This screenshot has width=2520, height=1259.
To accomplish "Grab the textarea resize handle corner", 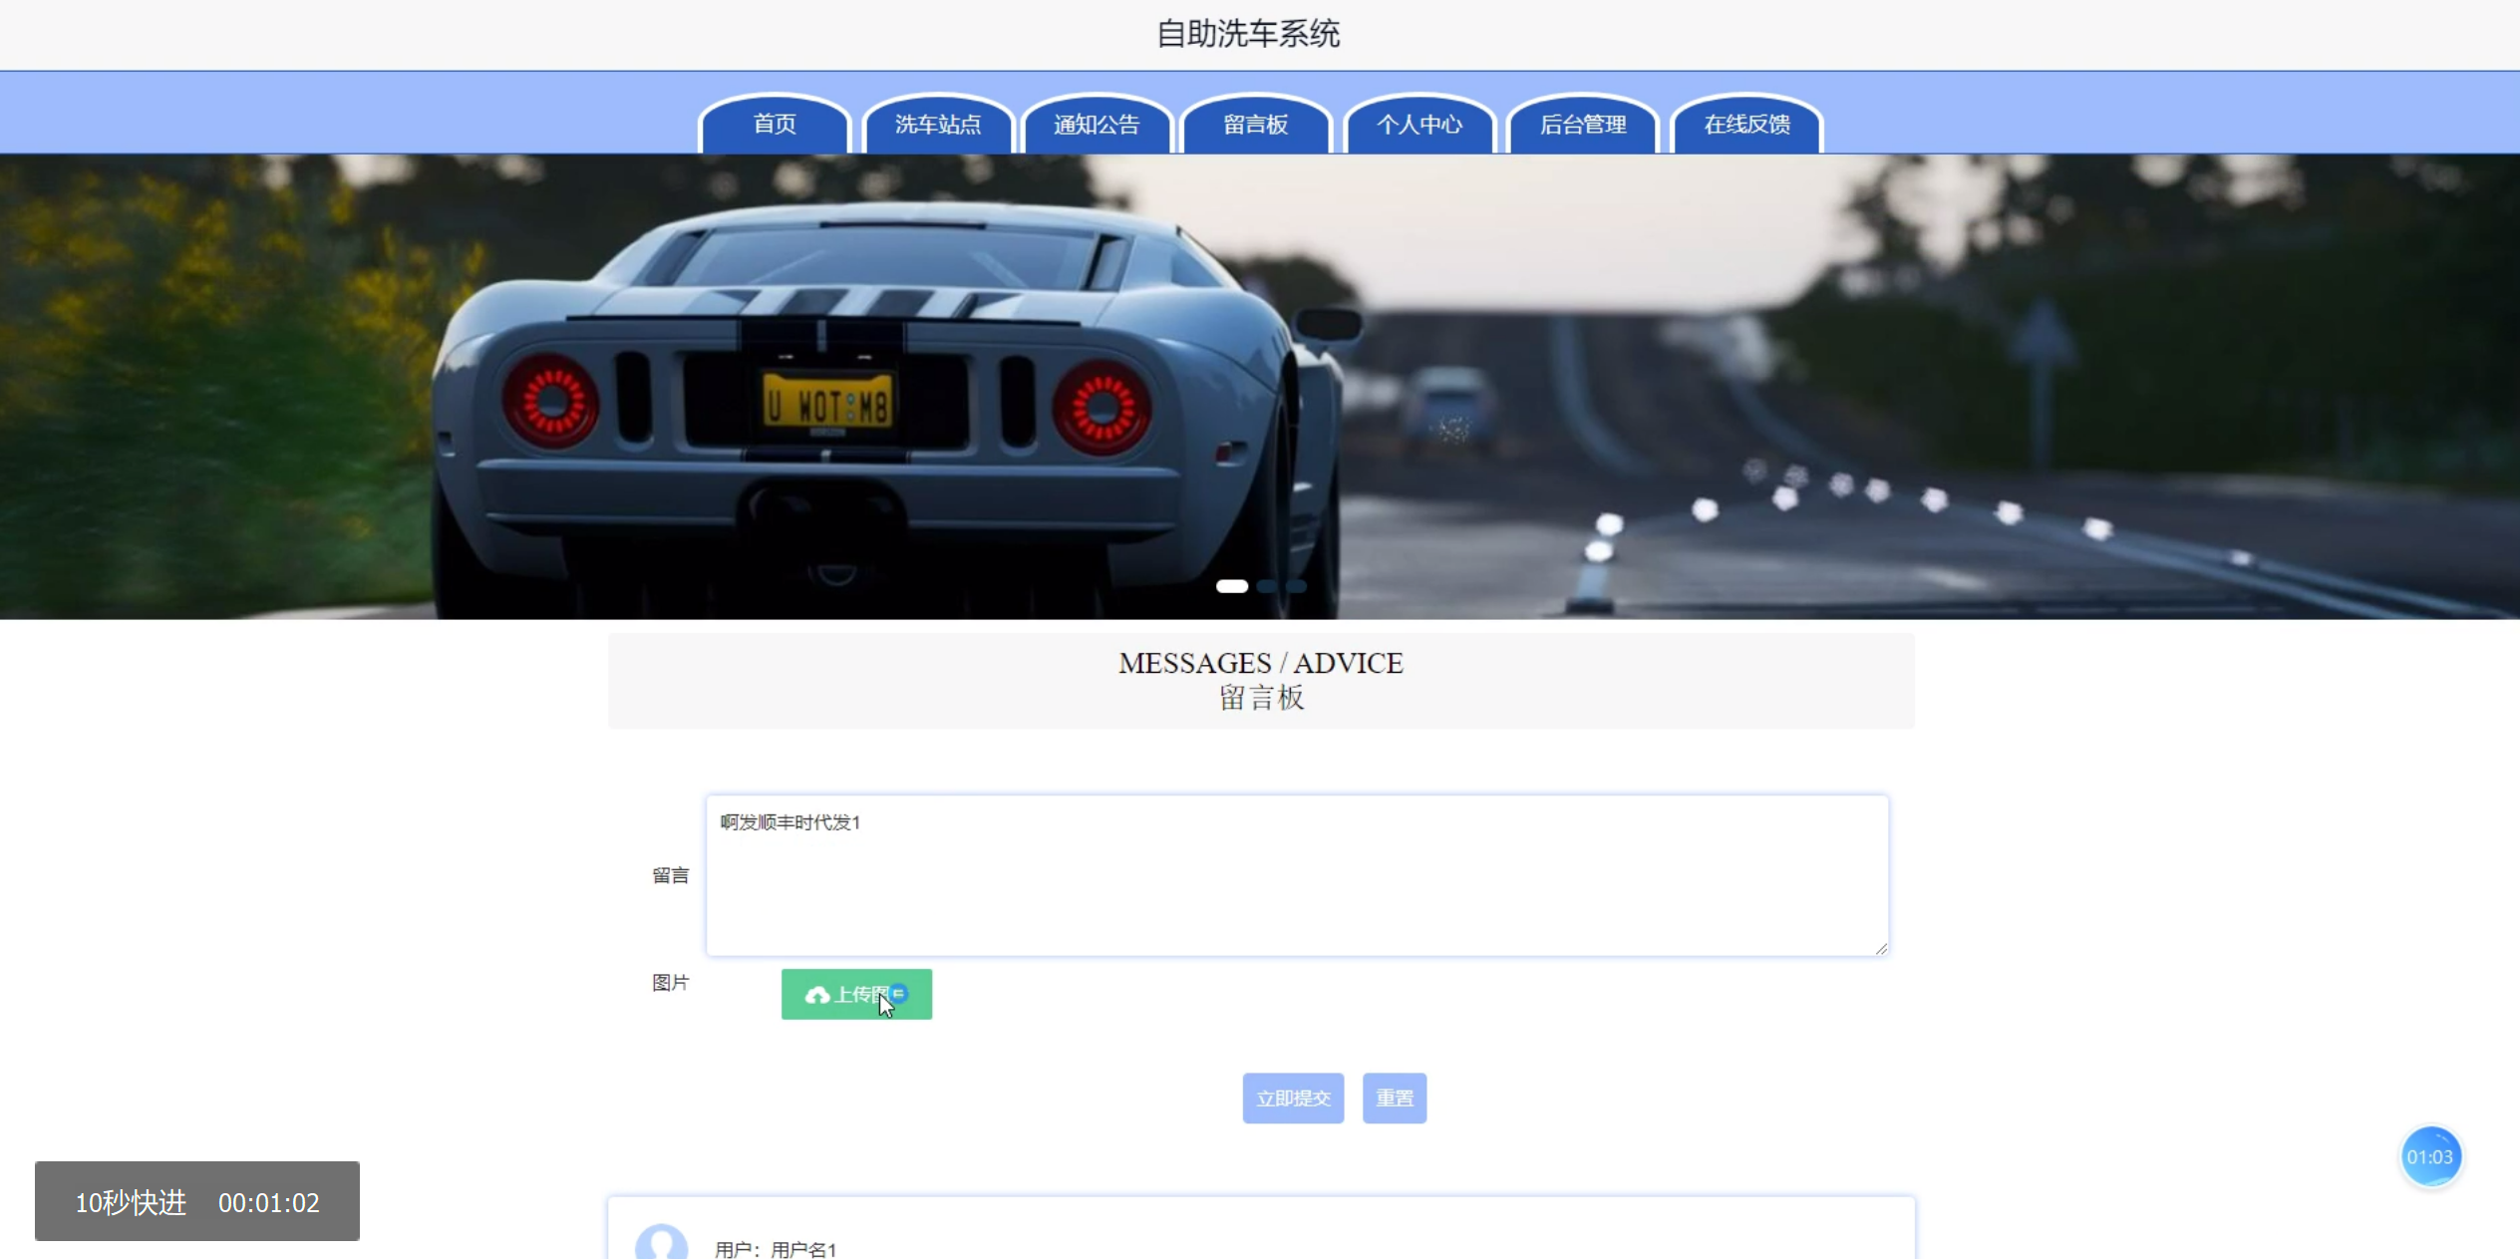I will (1880, 949).
